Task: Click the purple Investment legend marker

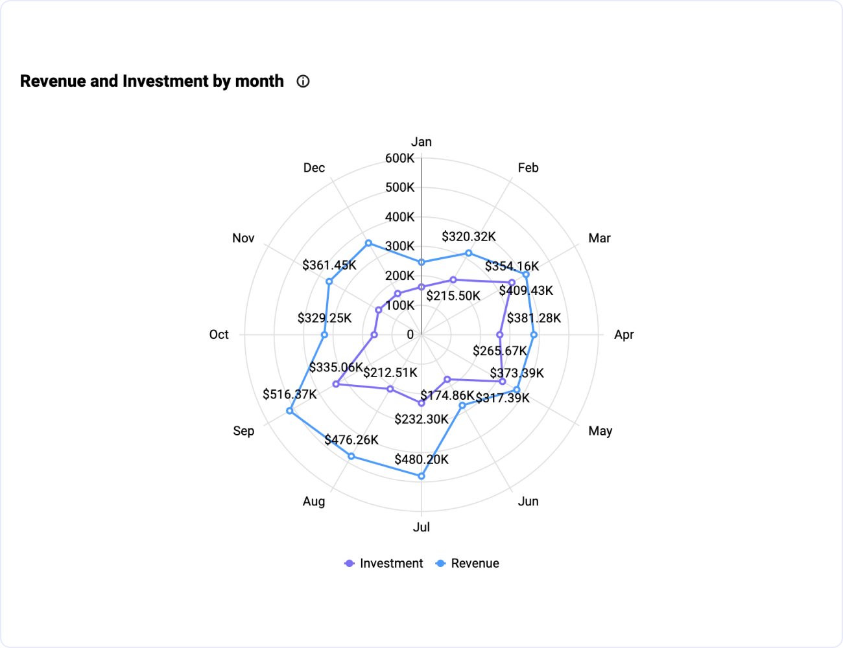Action: click(x=350, y=563)
